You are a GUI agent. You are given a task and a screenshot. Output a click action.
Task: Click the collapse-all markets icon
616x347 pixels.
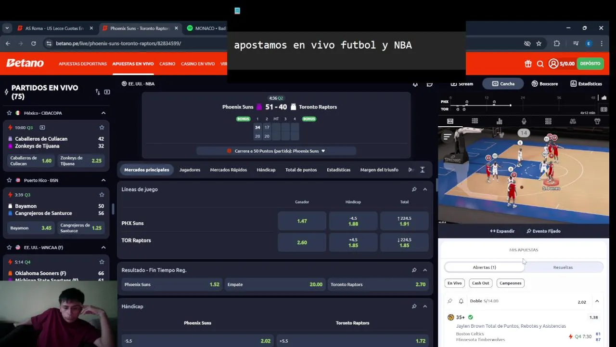(422, 170)
